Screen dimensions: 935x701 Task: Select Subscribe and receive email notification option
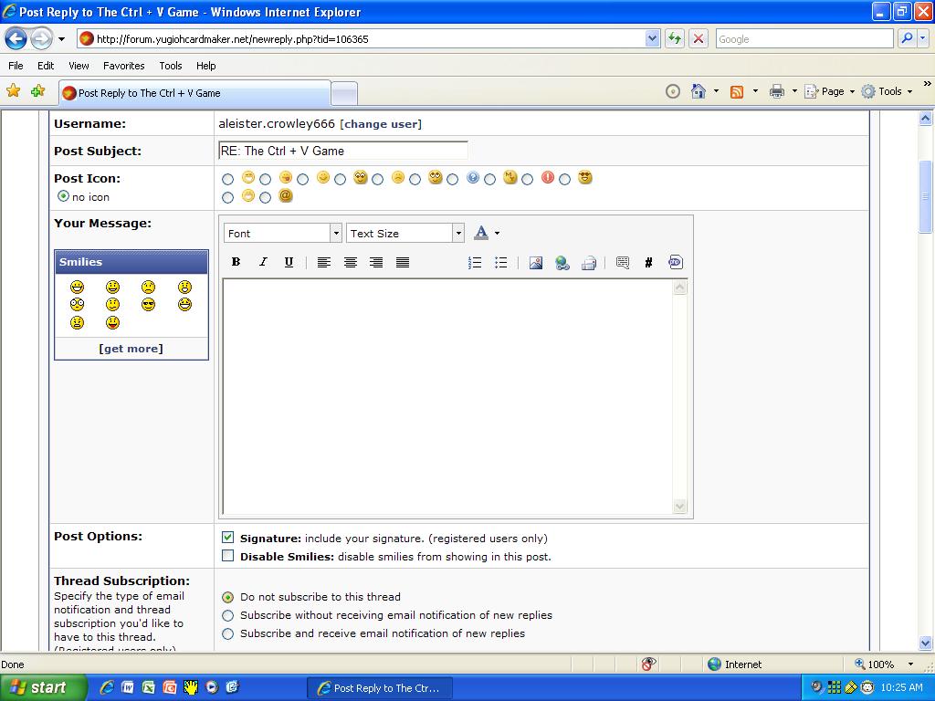228,633
